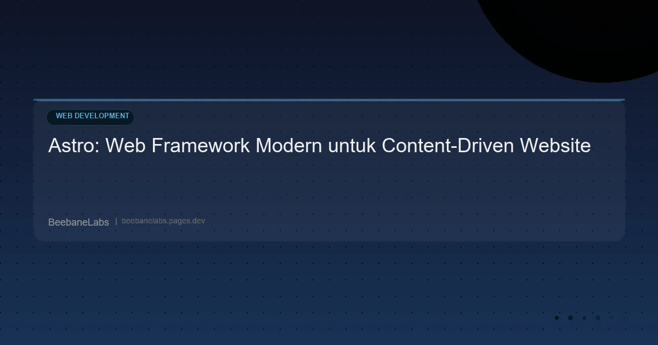The image size is (658, 345).
Task: Open the Astro Web Framework Modern article title
Action: coord(319,146)
